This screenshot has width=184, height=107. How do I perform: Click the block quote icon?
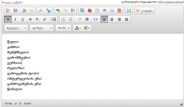click(x=96, y=19)
